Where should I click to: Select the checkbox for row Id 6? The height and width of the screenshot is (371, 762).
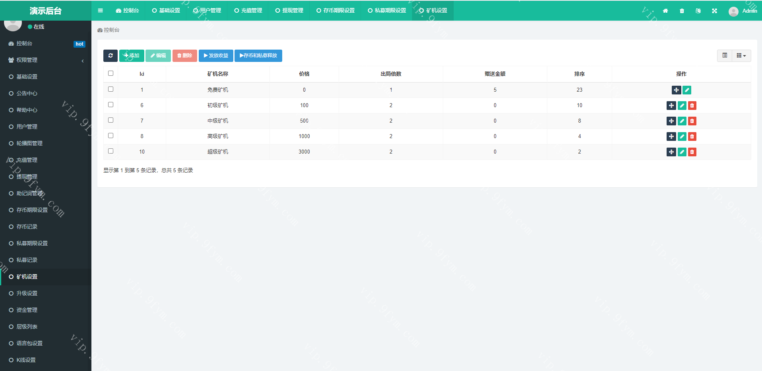[111, 105]
